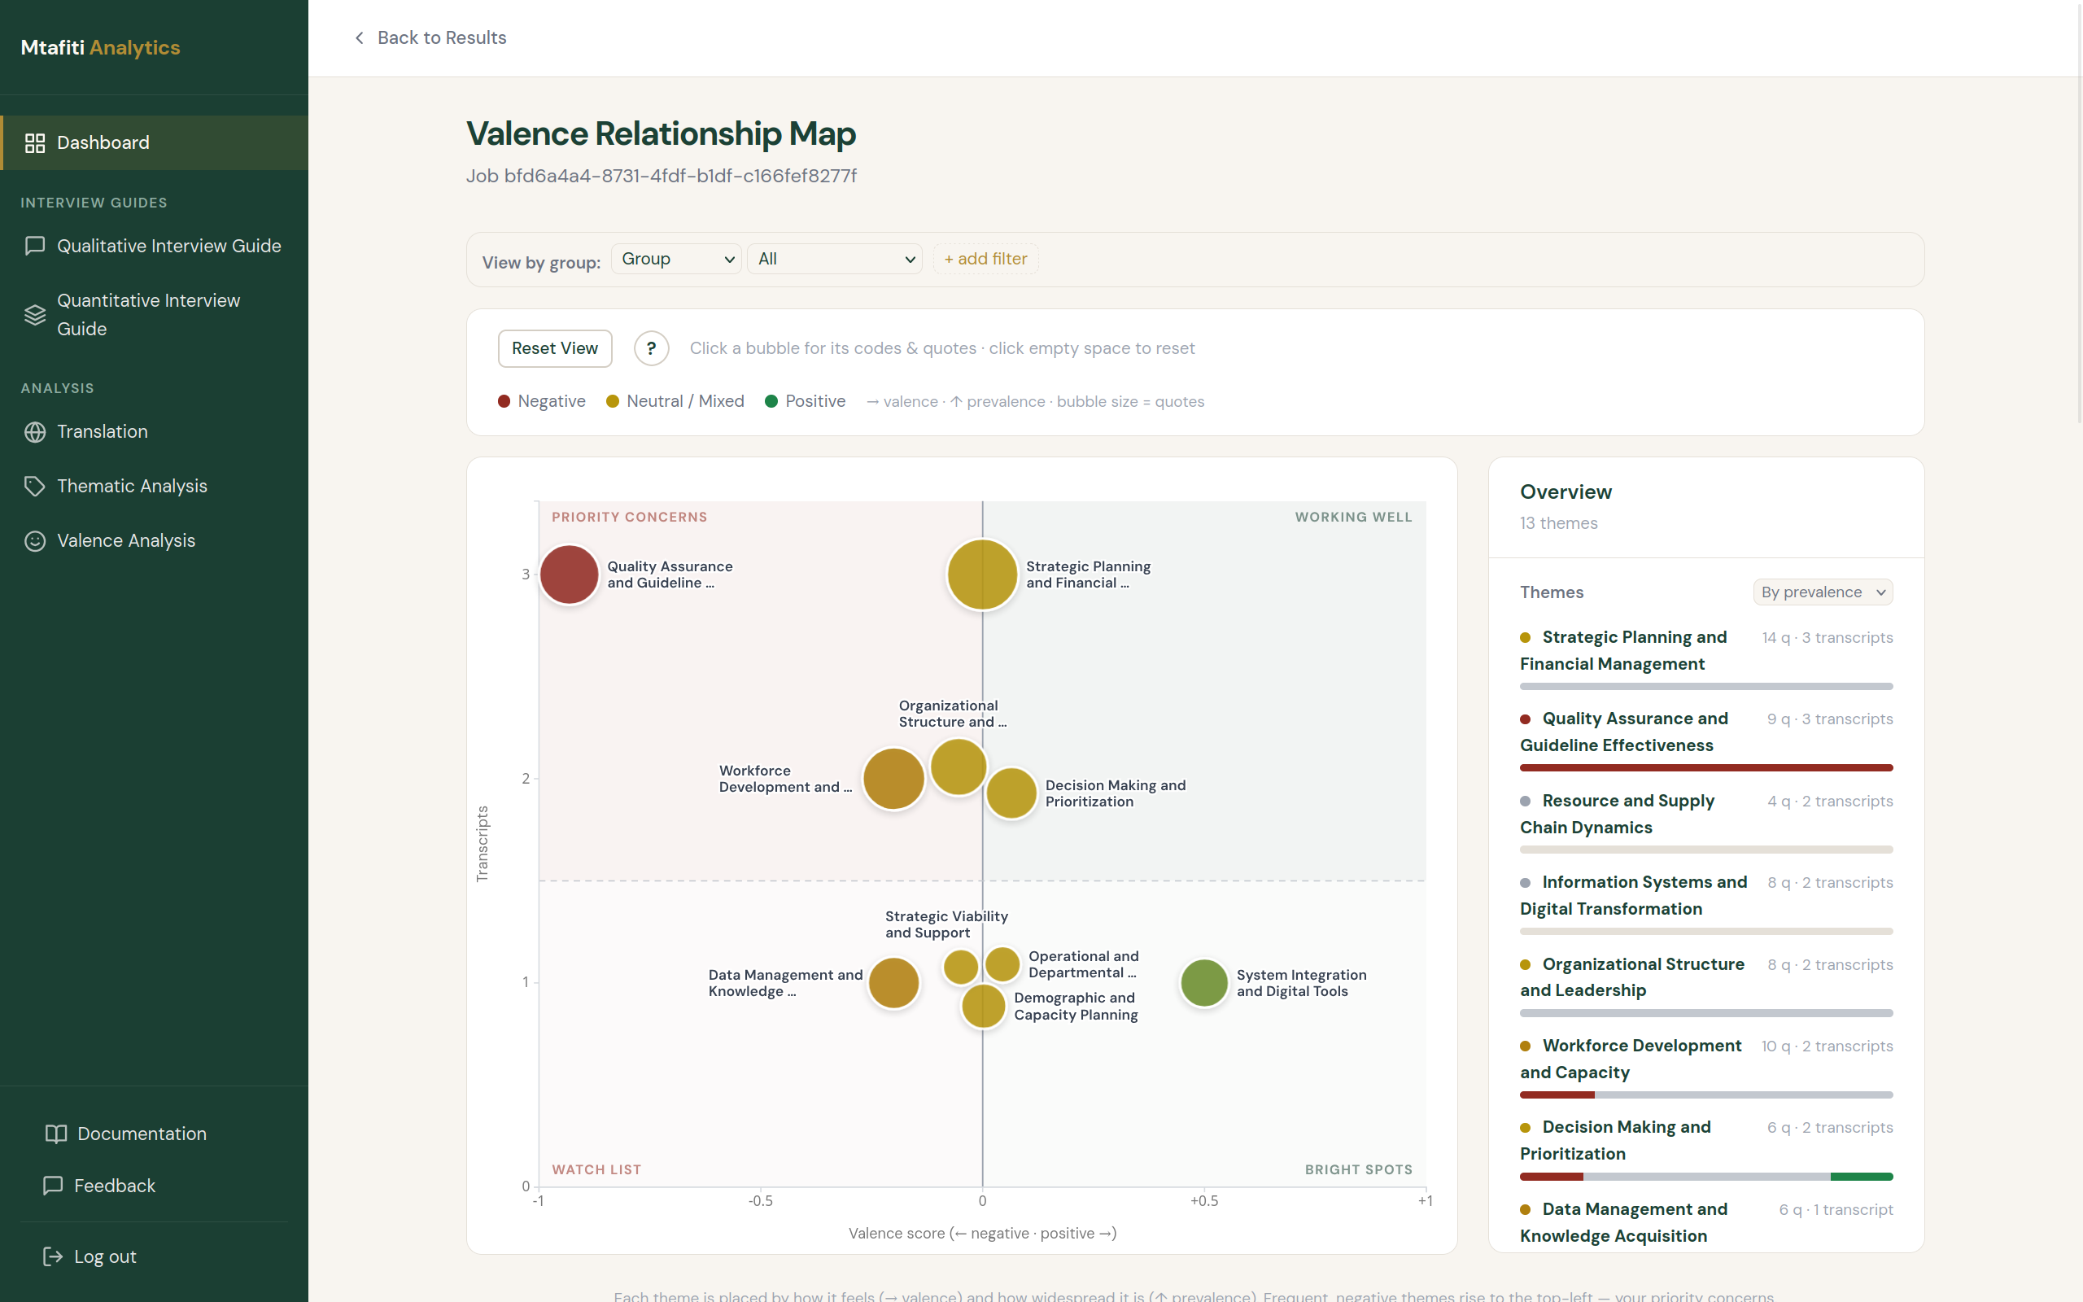Select the Demographic and Capacity Planning bubble
The width and height of the screenshot is (2083, 1302).
point(983,1006)
